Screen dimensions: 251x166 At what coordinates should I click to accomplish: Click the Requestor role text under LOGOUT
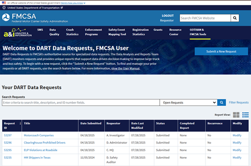point(167,21)
